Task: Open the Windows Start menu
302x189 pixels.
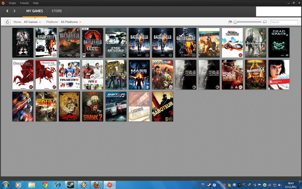Action: (x=5, y=185)
